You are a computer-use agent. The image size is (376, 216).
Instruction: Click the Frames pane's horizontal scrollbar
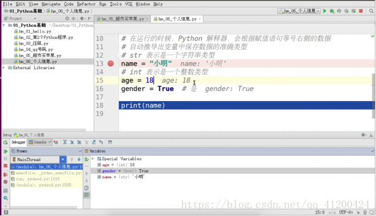tap(43, 207)
